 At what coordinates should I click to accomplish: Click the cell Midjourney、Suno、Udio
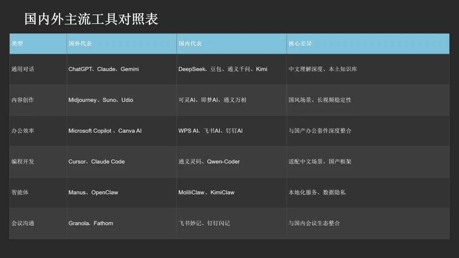pyautogui.click(x=122, y=100)
